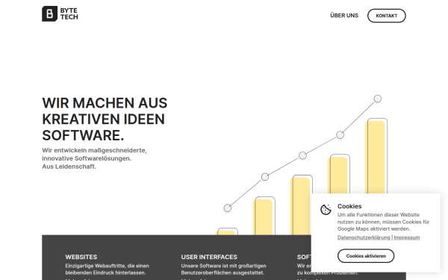Click the Byte Tech logo
This screenshot has height=280, width=448.
tap(60, 13)
